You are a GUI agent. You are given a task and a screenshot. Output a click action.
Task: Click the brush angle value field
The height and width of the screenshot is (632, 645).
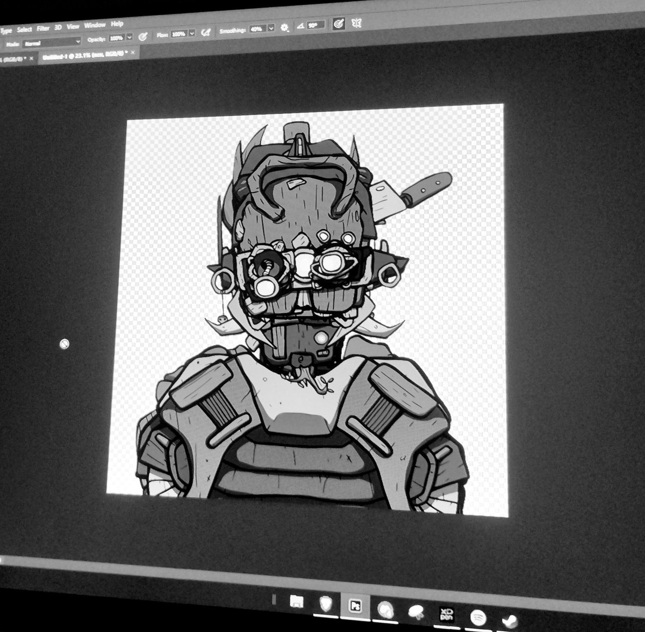coord(317,25)
